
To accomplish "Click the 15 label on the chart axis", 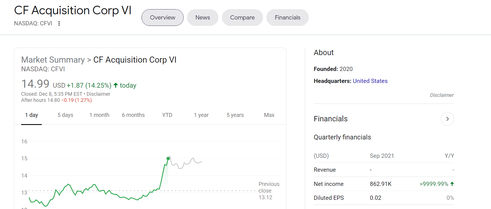I will click(x=24, y=158).
